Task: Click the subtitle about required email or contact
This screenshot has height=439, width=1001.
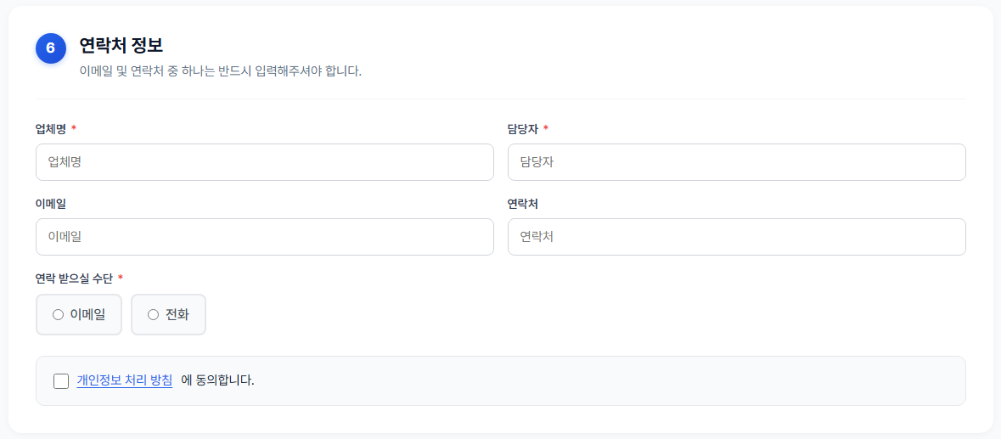Action: pos(220,70)
